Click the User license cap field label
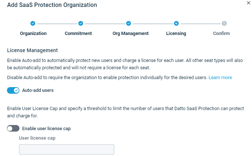This screenshot has width=252, height=156. pos(37,138)
